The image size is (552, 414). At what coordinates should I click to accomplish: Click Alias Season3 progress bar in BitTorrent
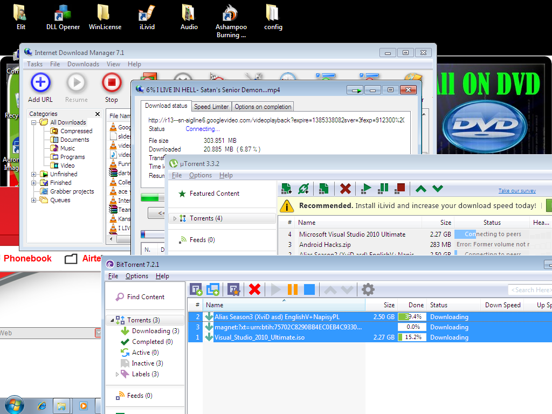click(x=411, y=317)
